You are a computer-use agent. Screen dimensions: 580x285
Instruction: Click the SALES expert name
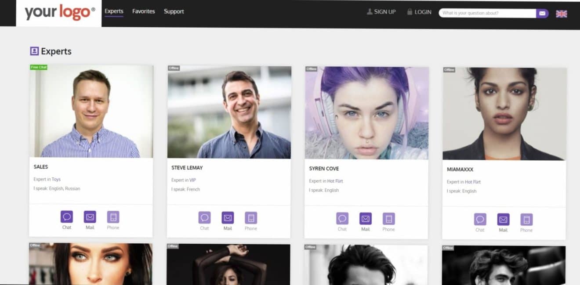coord(41,167)
